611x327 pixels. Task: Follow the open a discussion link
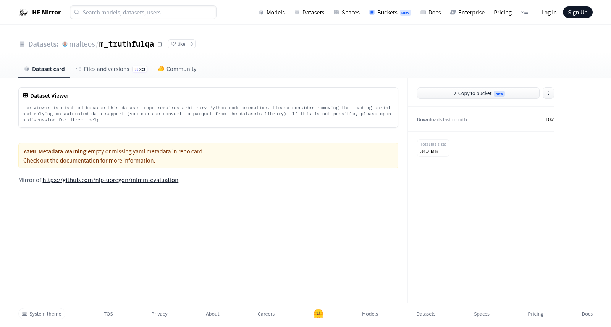(x=385, y=114)
